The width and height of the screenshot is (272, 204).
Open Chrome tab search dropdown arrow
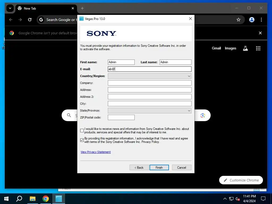[10, 8]
